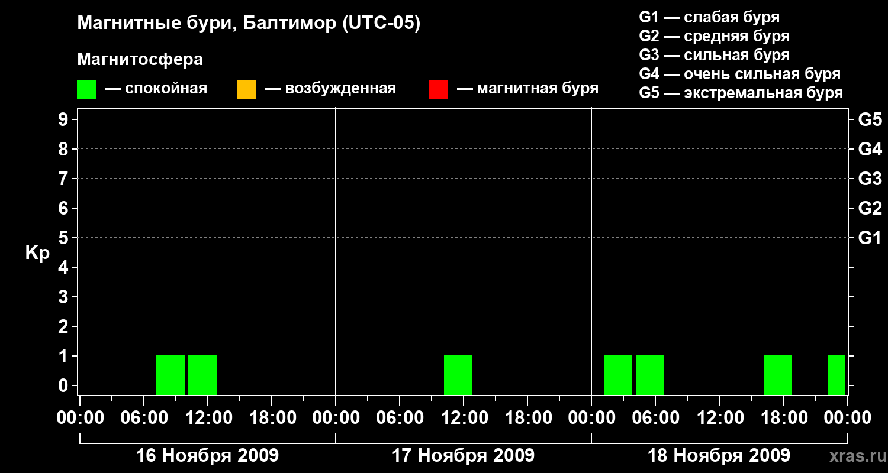888x473 pixels.
Task: Click the '18:00' time label for 17 Ноября
Action: [x=527, y=417]
